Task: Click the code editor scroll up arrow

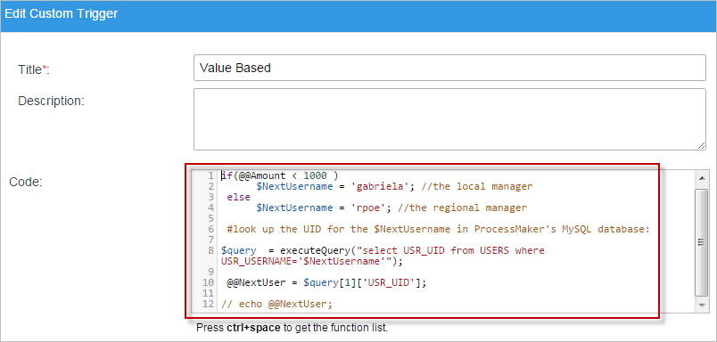Action: 701,176
